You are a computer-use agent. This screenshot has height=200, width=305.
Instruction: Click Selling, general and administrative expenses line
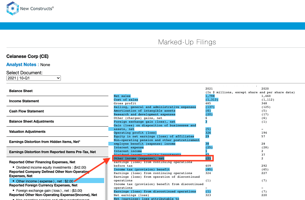click(155, 107)
